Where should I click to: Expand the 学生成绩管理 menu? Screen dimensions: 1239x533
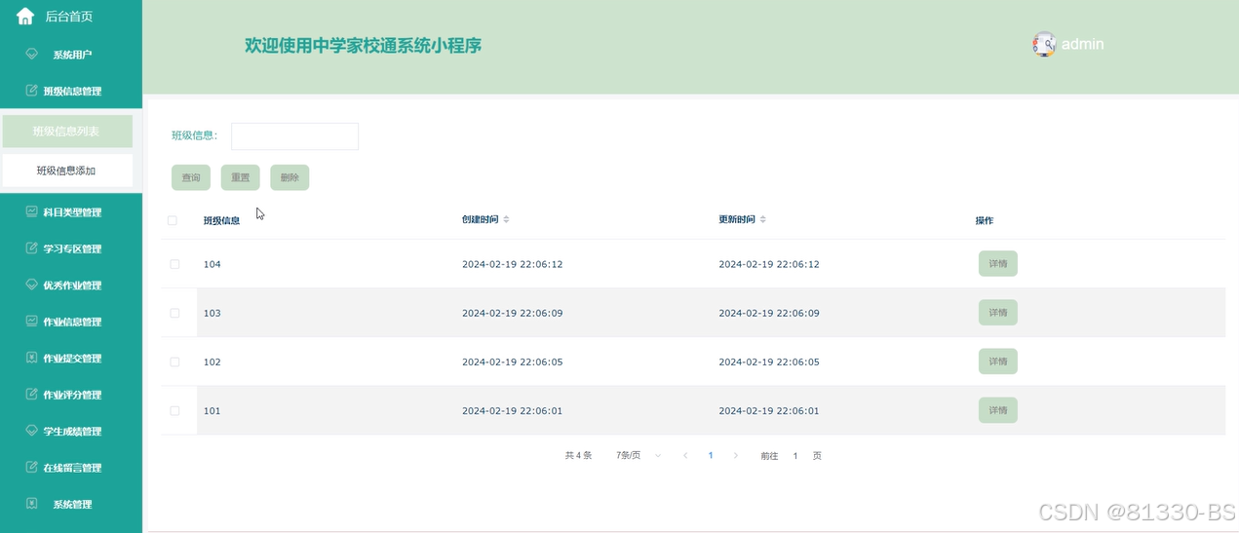(x=71, y=431)
